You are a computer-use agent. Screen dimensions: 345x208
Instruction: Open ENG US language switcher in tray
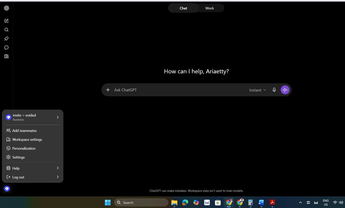coord(326,203)
